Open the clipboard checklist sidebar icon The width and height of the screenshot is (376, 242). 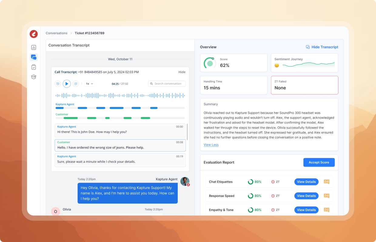(34, 67)
